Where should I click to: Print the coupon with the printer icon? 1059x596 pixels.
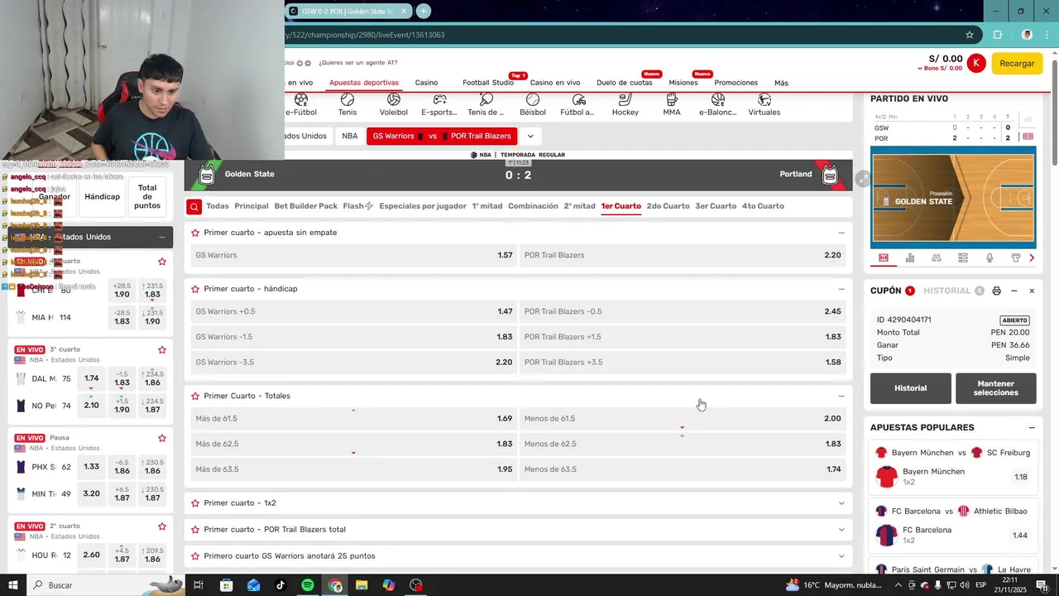point(996,291)
